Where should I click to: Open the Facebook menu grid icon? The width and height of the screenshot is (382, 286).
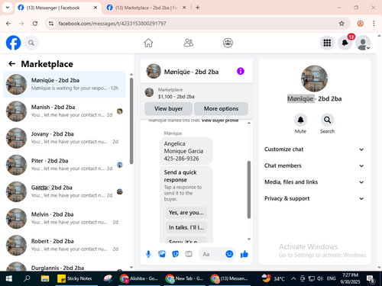[327, 43]
